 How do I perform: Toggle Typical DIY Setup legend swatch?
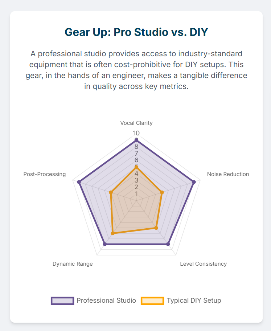(x=152, y=301)
